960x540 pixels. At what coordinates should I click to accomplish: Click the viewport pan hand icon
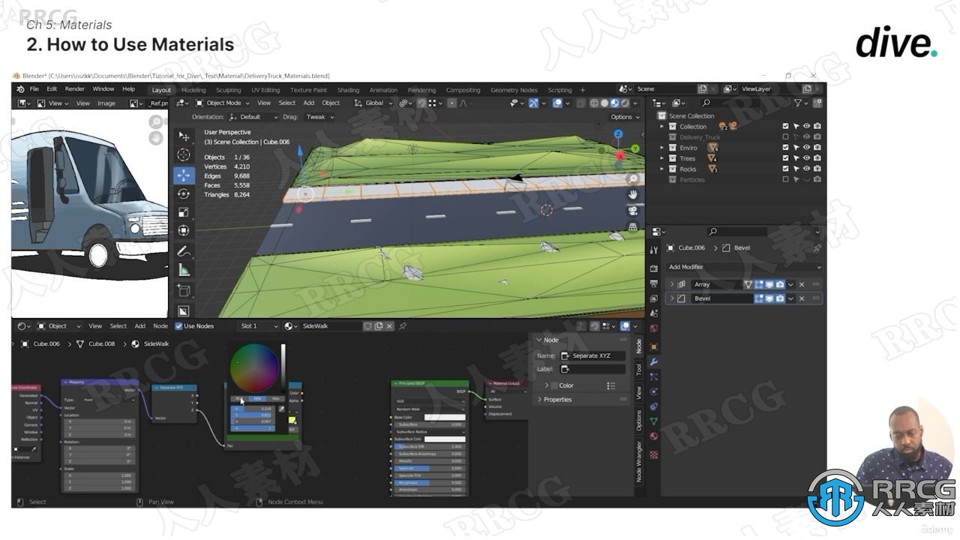(633, 195)
